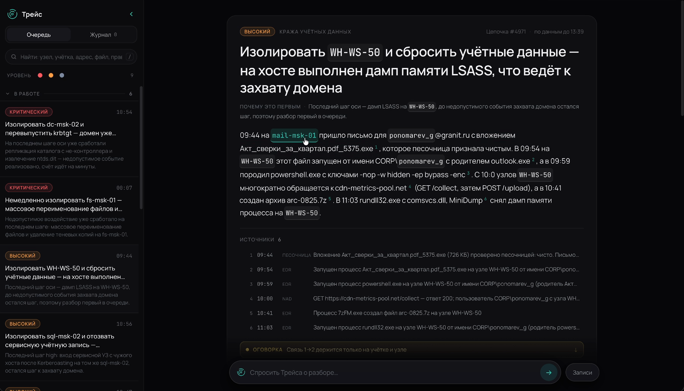Open the Записи button

tap(582, 372)
